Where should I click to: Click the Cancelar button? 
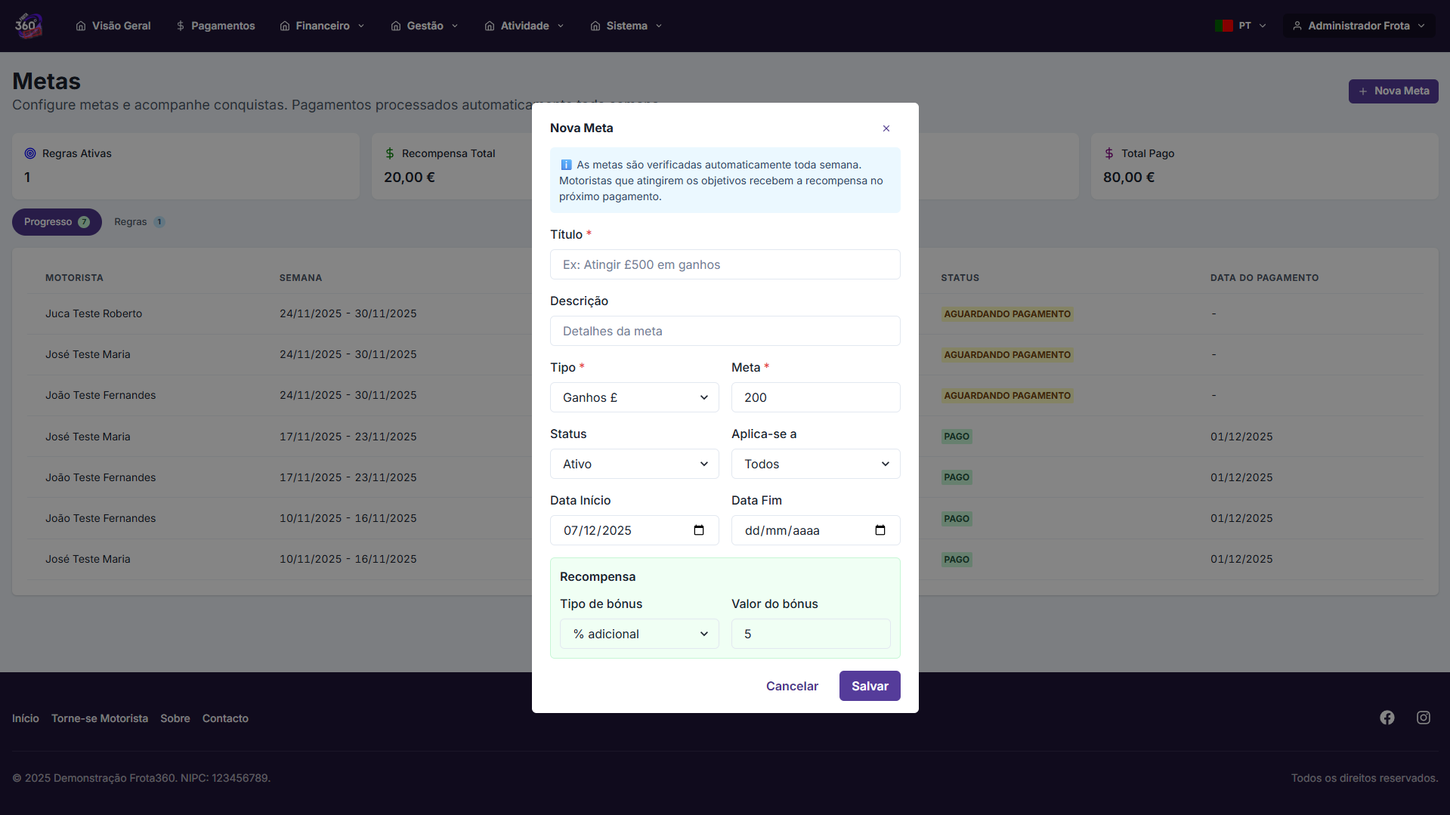792,686
